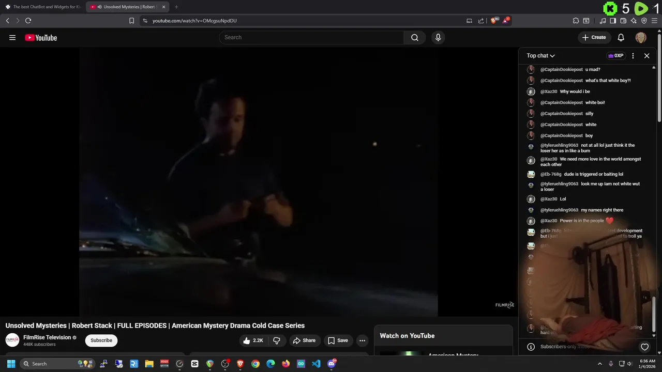Viewport: 662px width, 372px height.
Task: Activate voice search microphone icon
Action: (438, 37)
